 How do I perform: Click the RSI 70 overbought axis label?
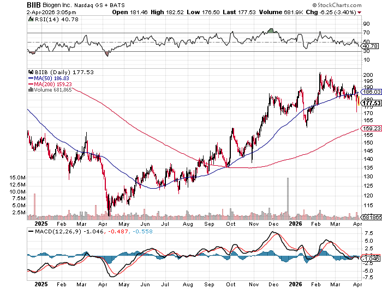pos(366,33)
